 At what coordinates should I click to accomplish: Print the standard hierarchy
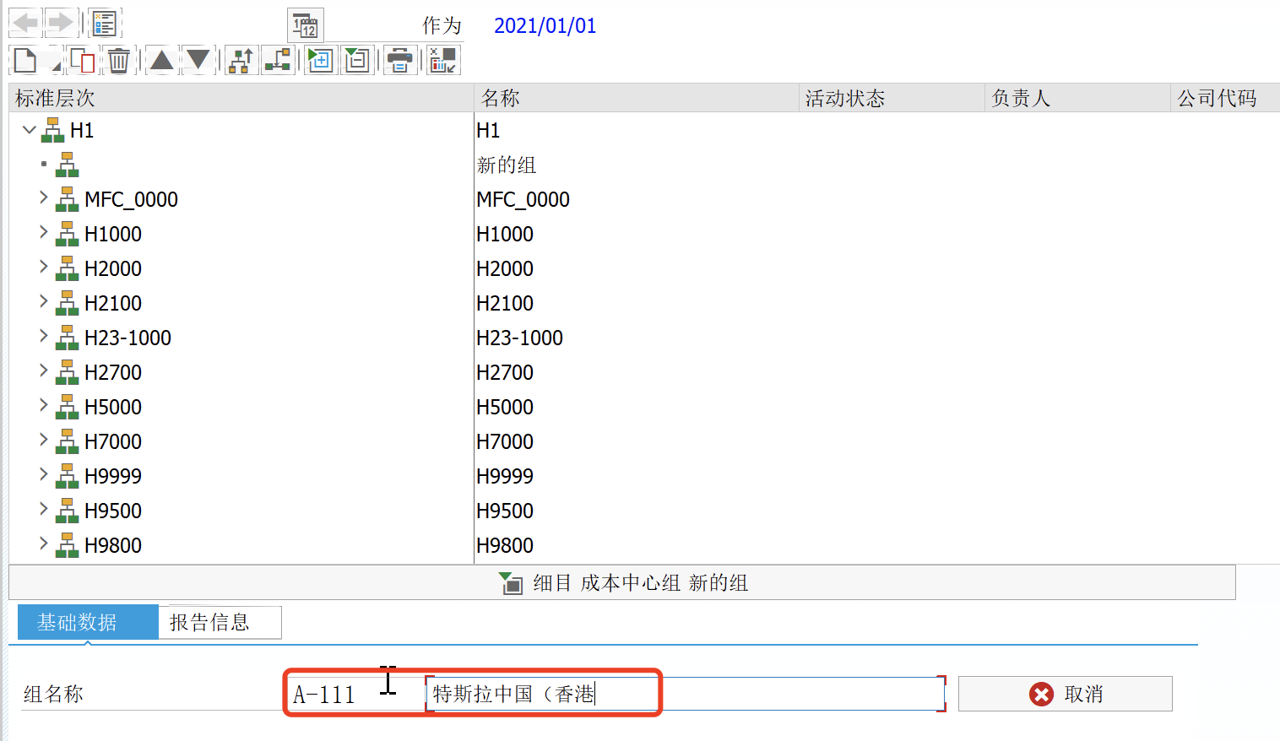coord(399,60)
